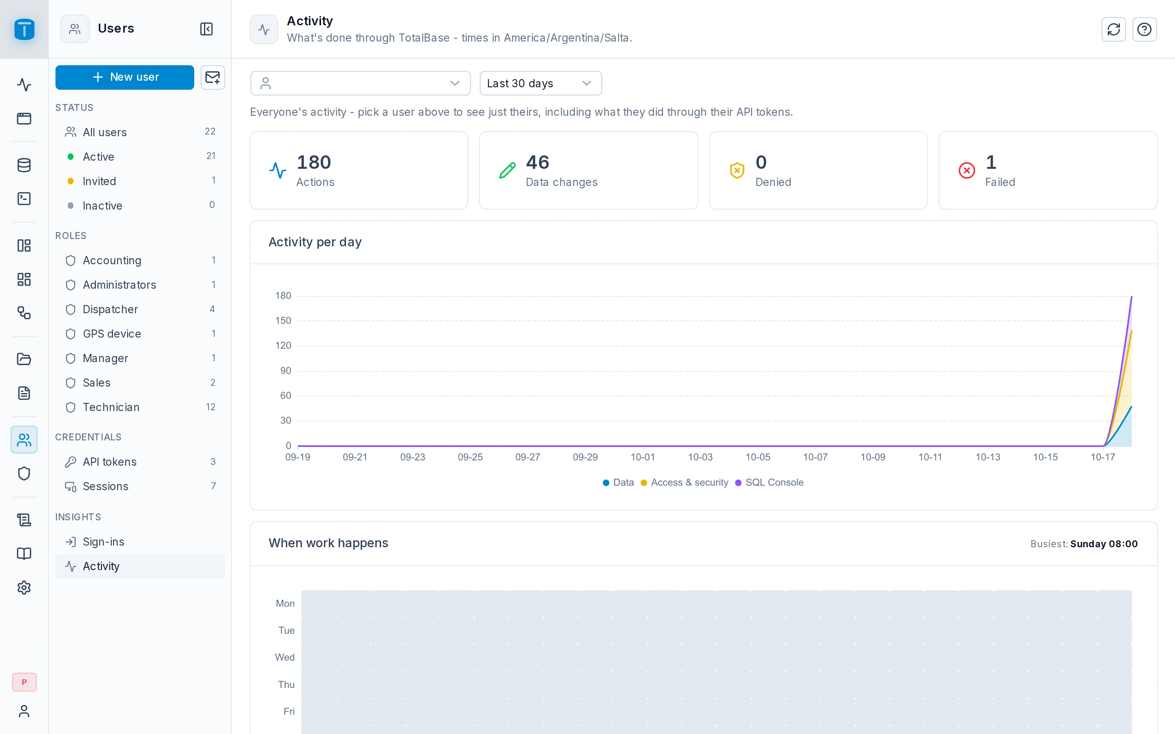Select All users in sidebar

(140, 132)
